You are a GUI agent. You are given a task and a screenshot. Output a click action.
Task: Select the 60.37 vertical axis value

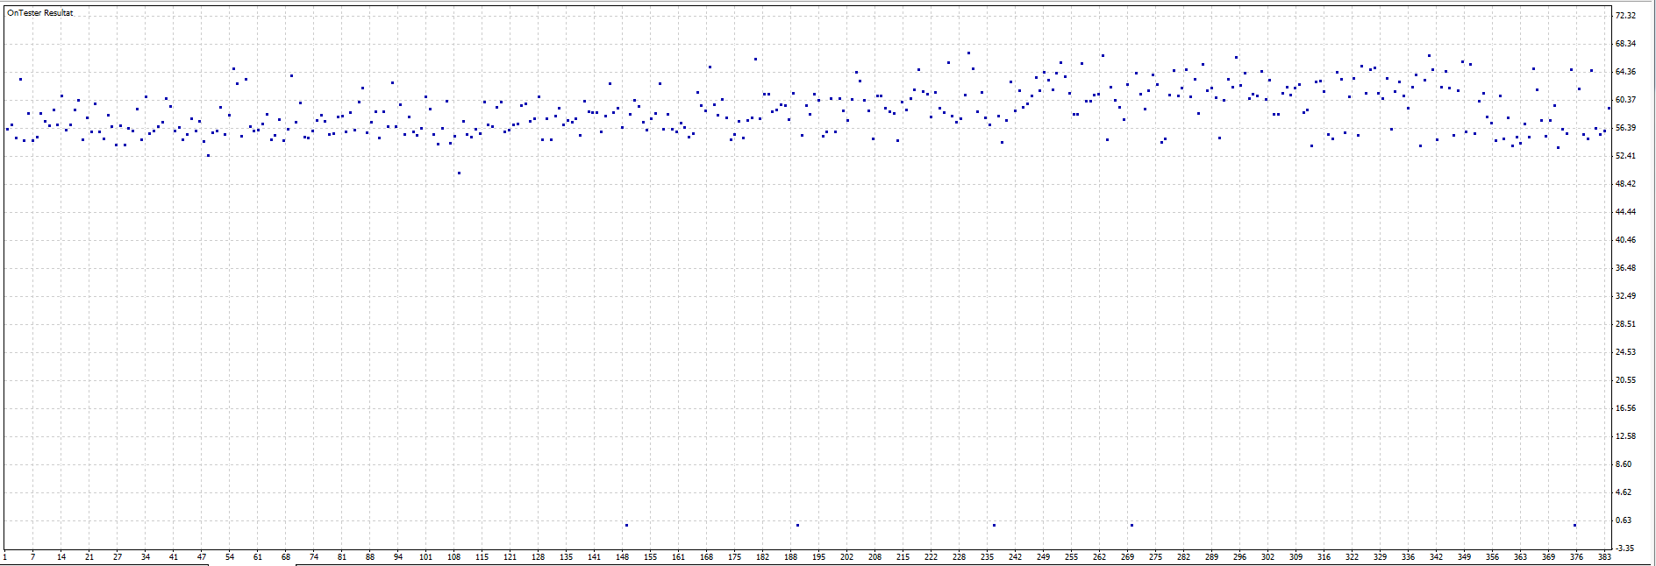[1625, 100]
